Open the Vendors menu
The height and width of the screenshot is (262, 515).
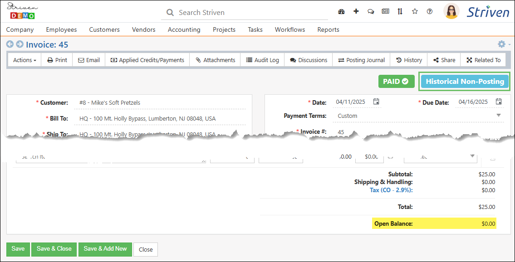(144, 29)
